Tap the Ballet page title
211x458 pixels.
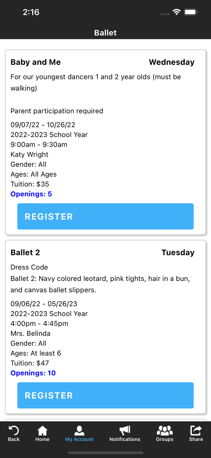(x=105, y=33)
